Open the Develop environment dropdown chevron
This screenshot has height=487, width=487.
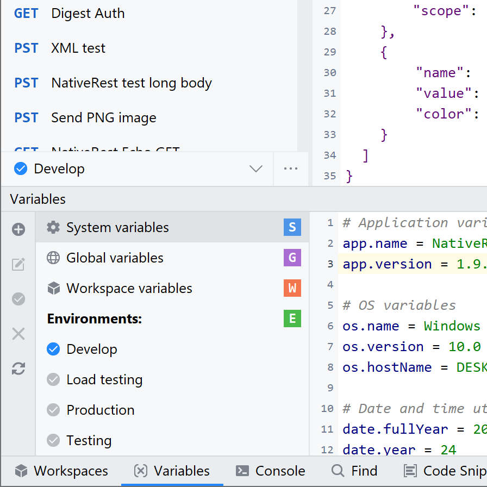coord(256,168)
